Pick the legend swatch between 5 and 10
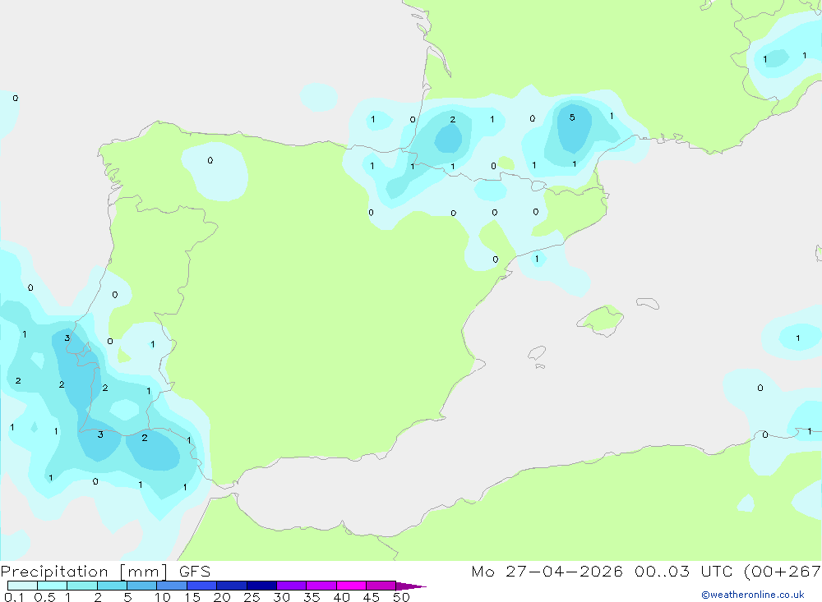Image resolution: width=822 pixels, height=602 pixels. click(x=141, y=586)
